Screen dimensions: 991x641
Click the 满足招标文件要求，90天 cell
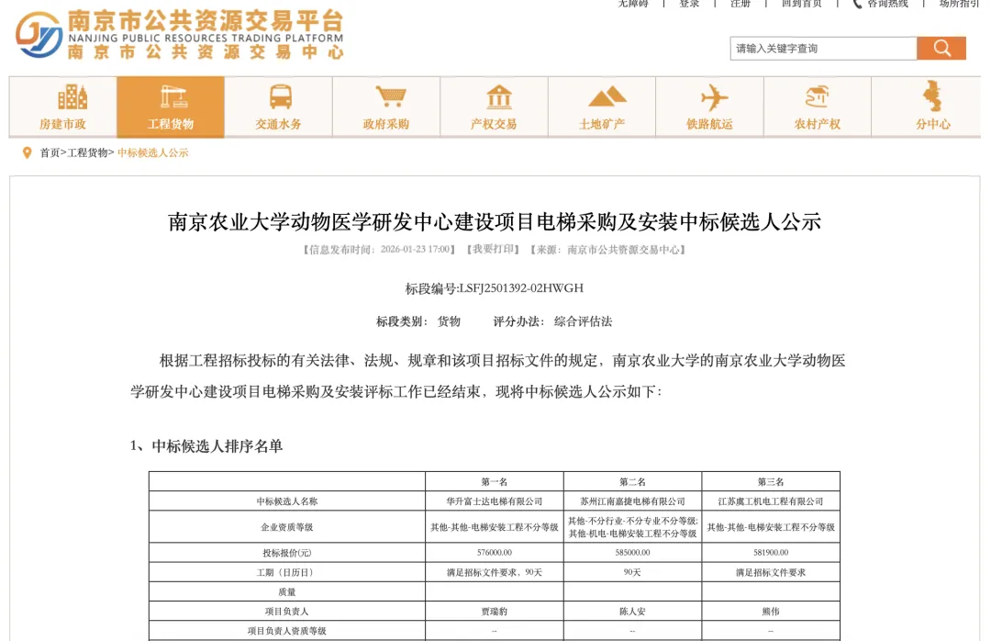(495, 573)
